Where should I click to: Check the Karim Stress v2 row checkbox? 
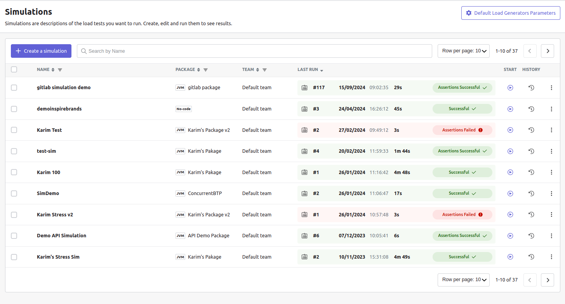(x=14, y=214)
